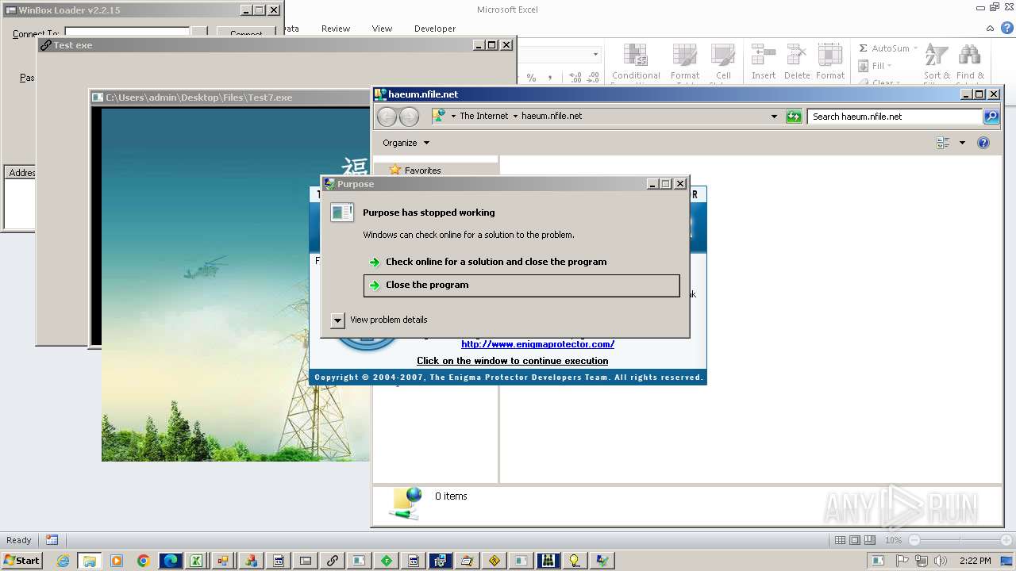The width and height of the screenshot is (1016, 571).
Task: Open view options dropdown arrow in explorer
Action: click(x=962, y=143)
